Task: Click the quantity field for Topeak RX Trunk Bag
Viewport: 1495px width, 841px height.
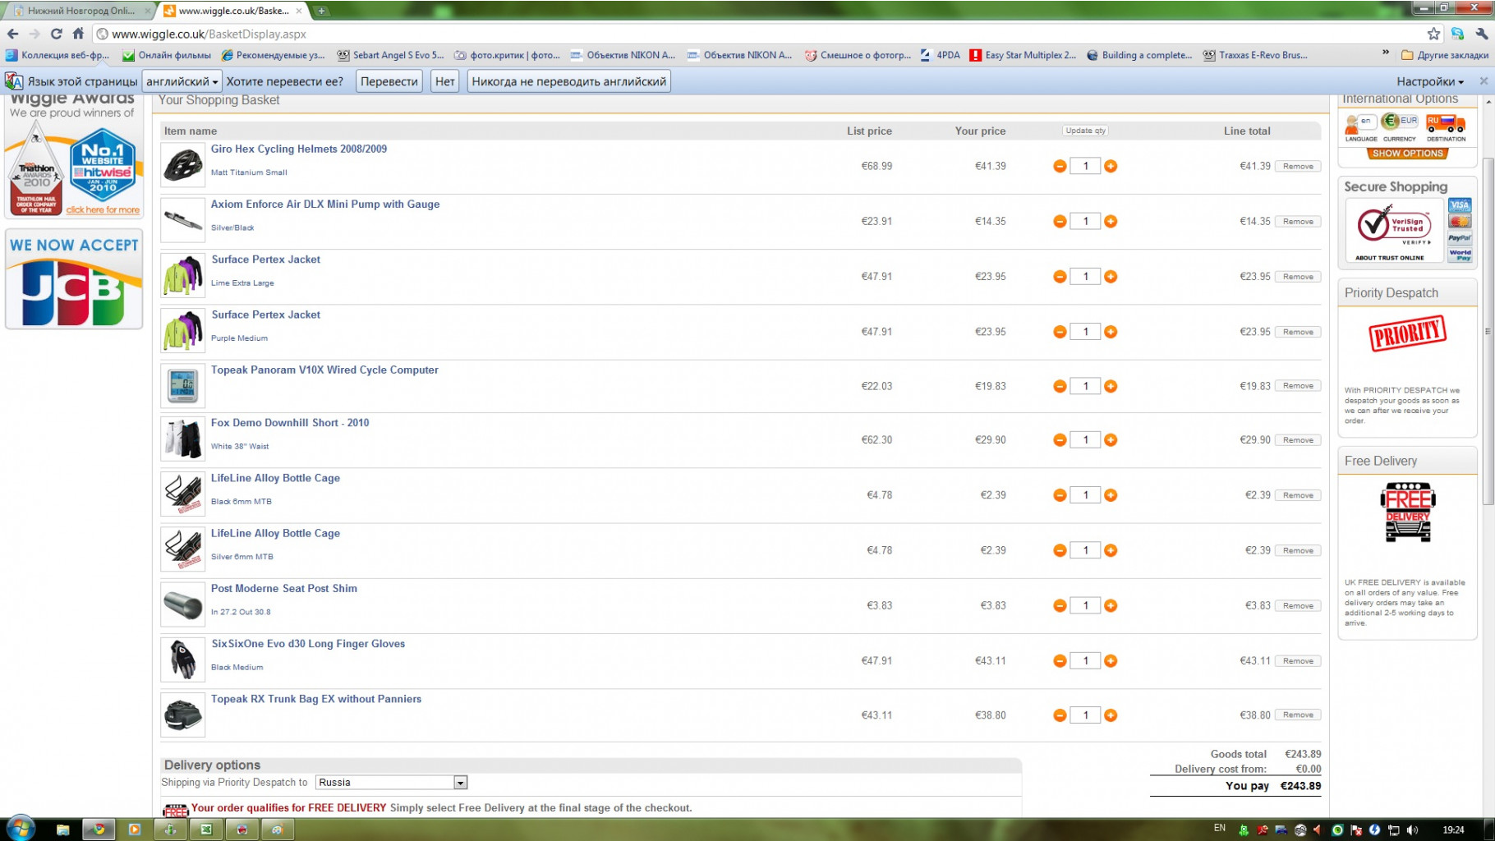Action: point(1085,715)
